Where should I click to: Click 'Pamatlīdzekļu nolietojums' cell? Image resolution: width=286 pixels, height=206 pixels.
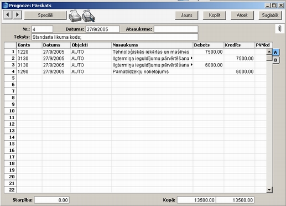(152, 71)
